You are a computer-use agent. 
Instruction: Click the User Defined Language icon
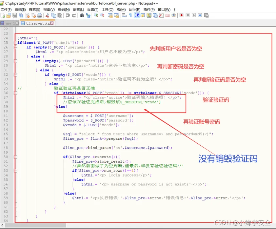(143, 15)
